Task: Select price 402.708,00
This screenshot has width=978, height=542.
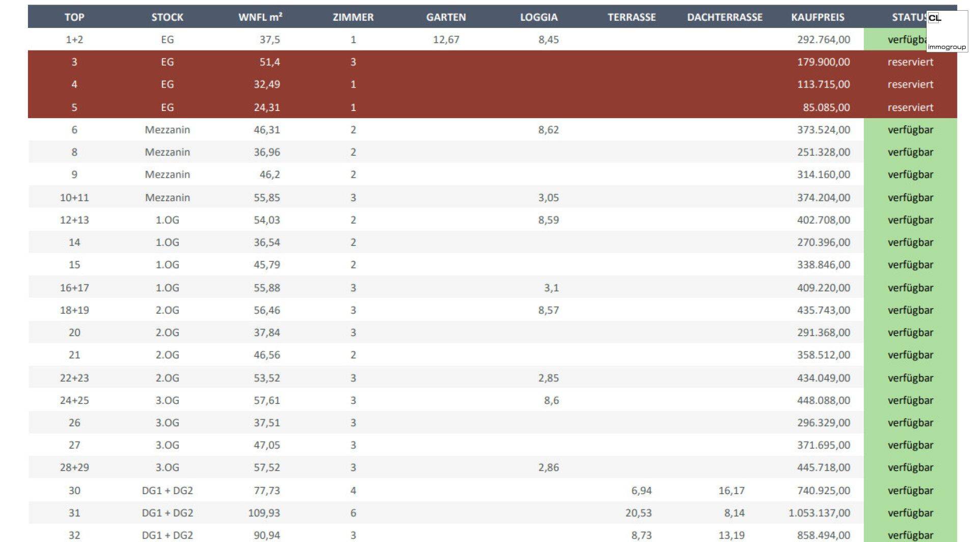Action: point(824,220)
